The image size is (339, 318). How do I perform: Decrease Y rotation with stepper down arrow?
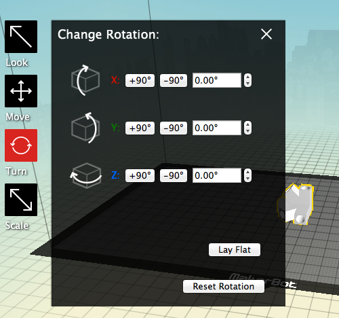pyautogui.click(x=247, y=131)
